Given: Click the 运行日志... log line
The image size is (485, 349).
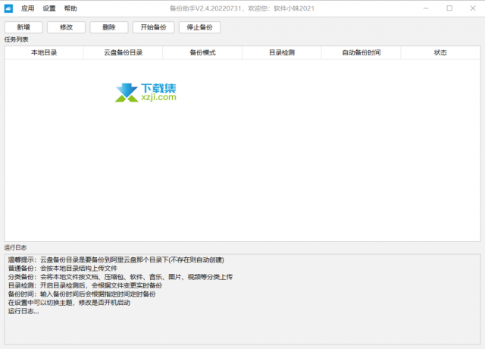Looking at the screenshot, I should pyautogui.click(x=23, y=311).
